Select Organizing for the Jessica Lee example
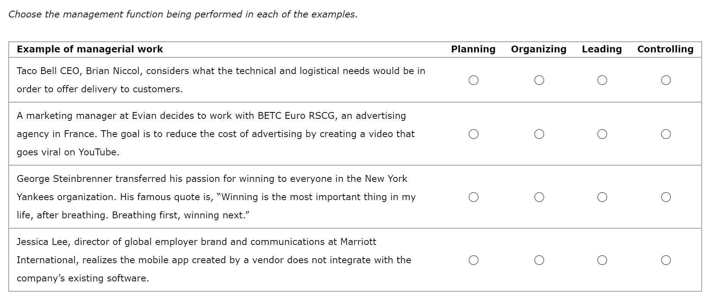This screenshot has width=707, height=300. [x=539, y=260]
